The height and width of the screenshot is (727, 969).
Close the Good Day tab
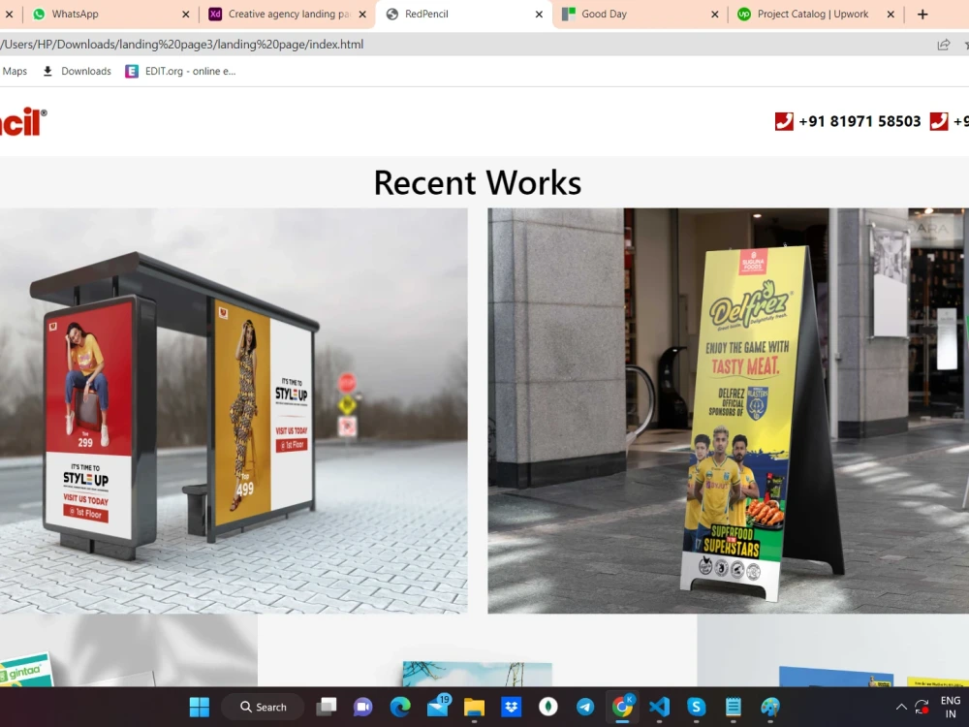pos(715,15)
